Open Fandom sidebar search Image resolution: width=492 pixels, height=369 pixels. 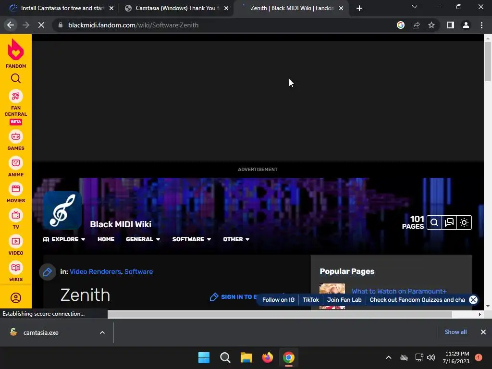[16, 78]
